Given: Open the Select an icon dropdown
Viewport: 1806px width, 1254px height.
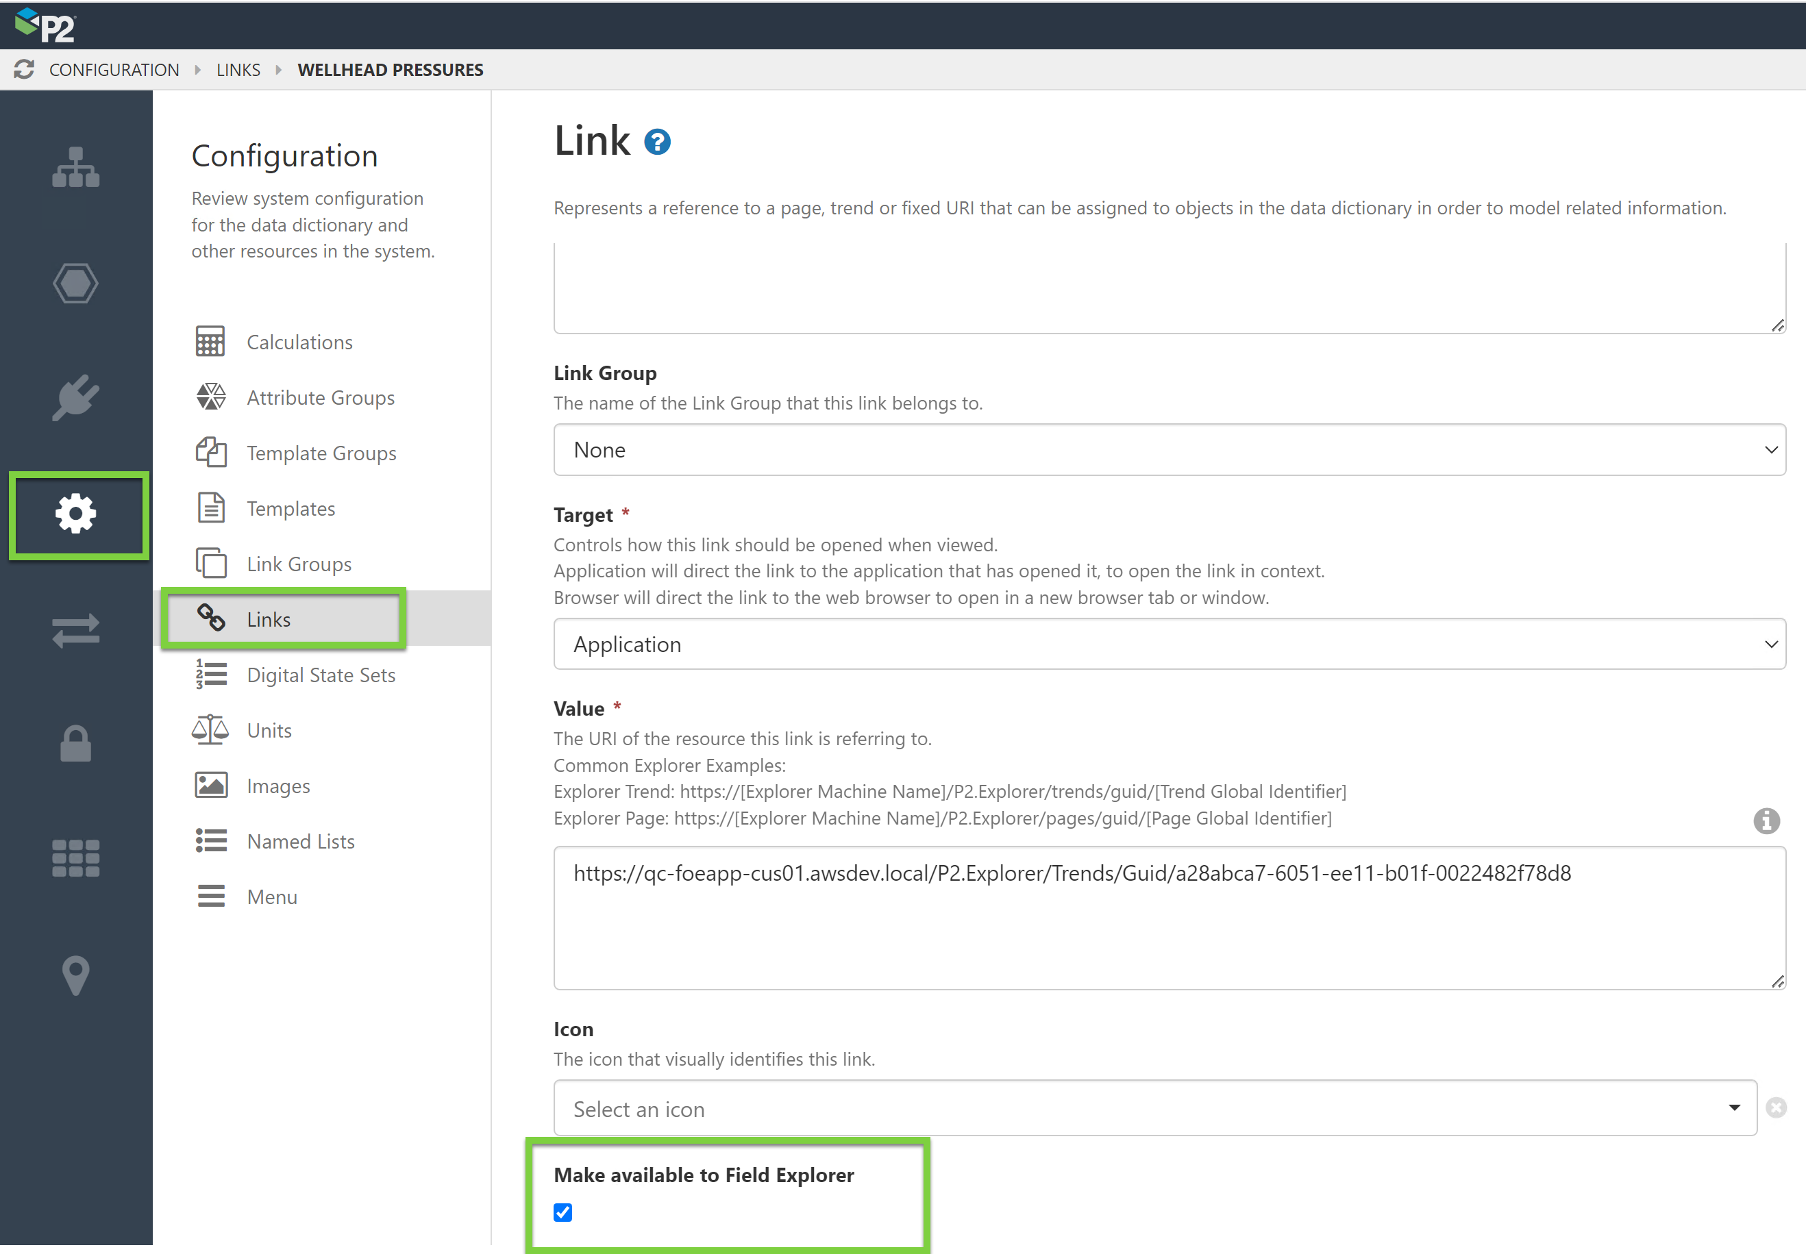Looking at the screenshot, I should [x=1154, y=1108].
